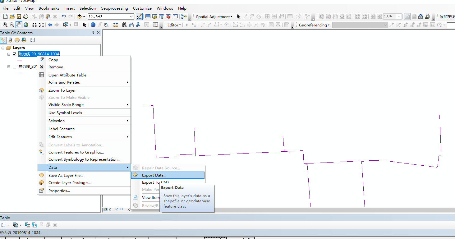Collapse the Layers tree group
The image size is (455, 239).
click(x=3, y=48)
